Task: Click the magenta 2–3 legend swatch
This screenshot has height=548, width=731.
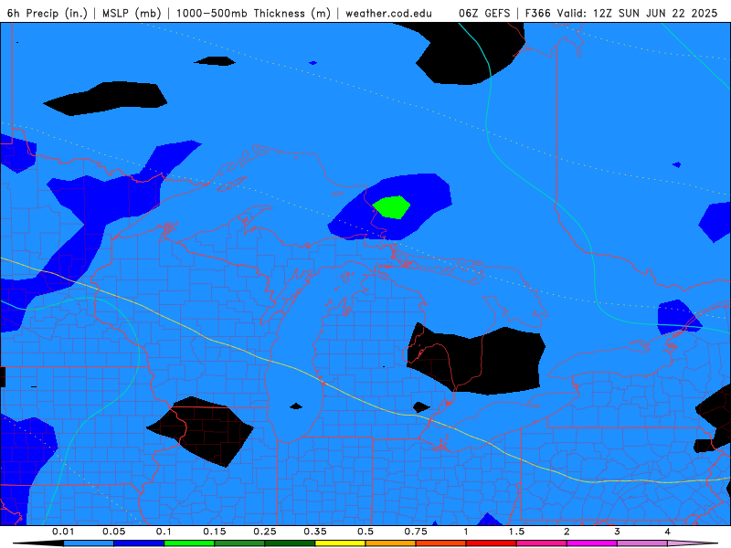Action: click(x=592, y=543)
